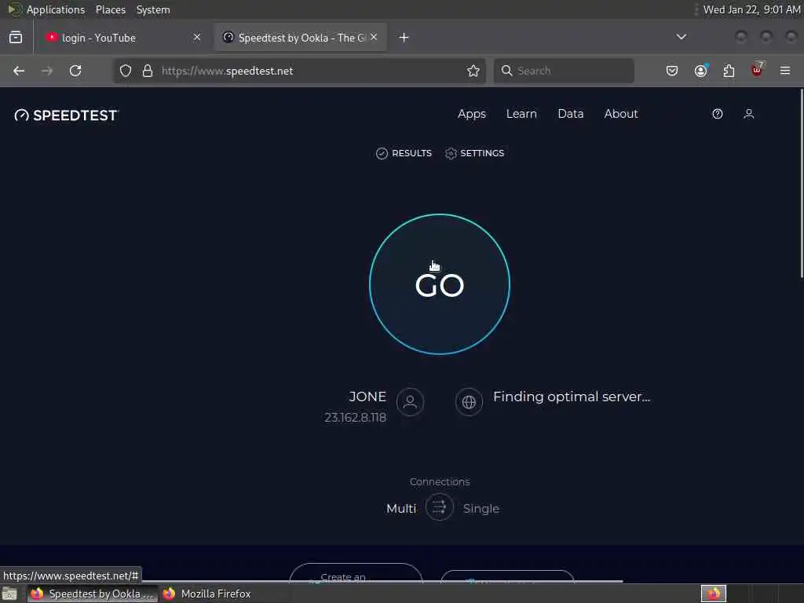
Task: Open the extensions puzzle icon
Action: [729, 71]
